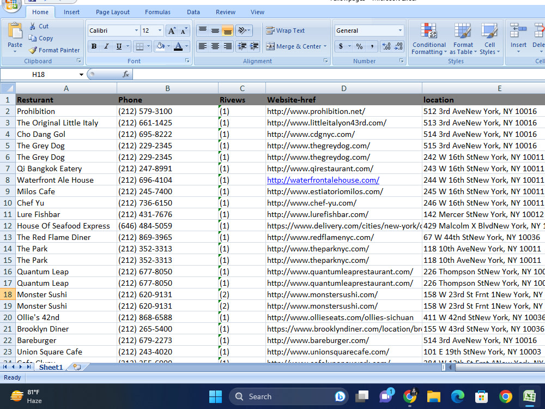The height and width of the screenshot is (409, 545).
Task: Expand the Name Box dropdown arrow
Action: (81, 74)
